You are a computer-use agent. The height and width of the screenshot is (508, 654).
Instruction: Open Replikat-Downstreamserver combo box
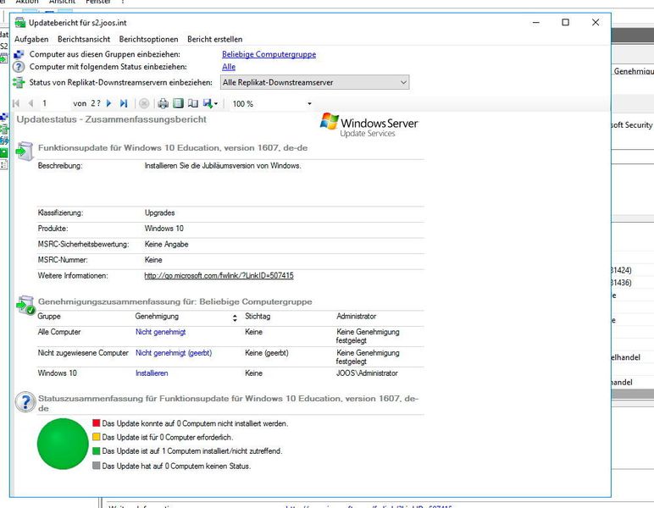314,82
